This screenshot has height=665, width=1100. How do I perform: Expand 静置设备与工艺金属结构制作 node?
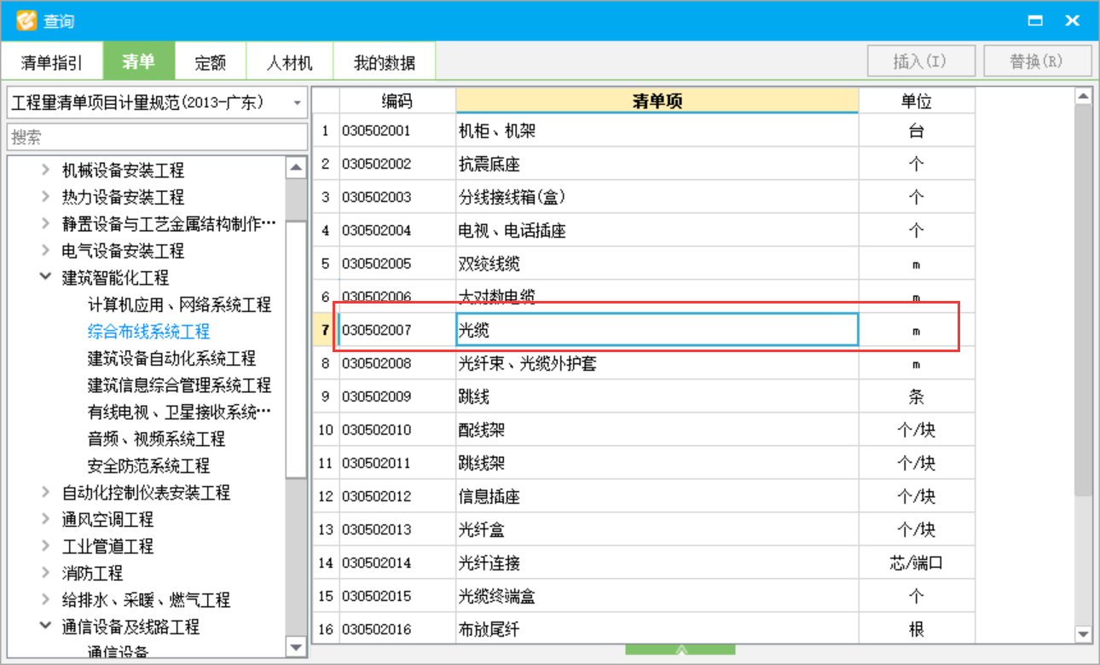pos(45,224)
